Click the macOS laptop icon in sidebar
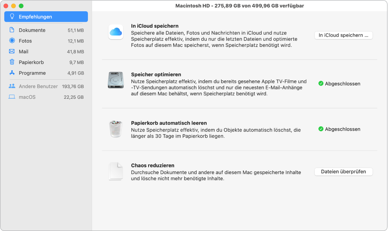This screenshot has width=388, height=231. (x=12, y=97)
